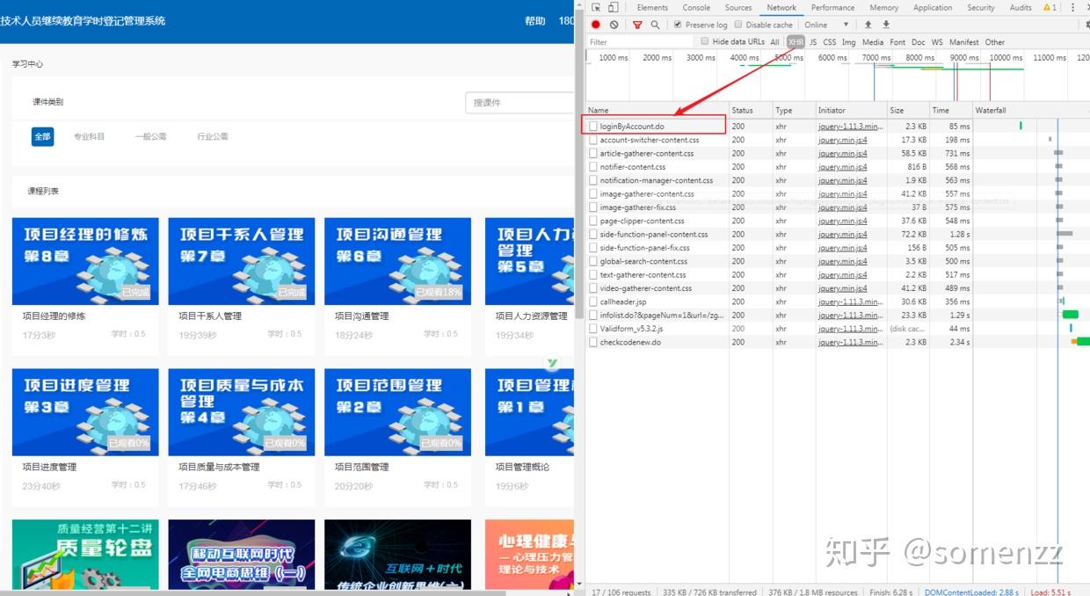
Task: Click the clear network log icon
Action: (x=615, y=25)
